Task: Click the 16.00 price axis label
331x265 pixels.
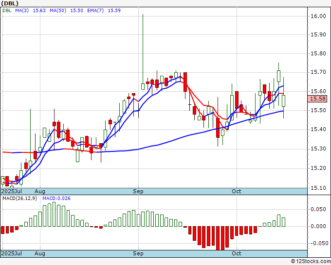Action: click(318, 16)
